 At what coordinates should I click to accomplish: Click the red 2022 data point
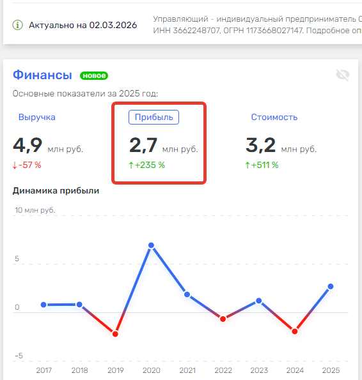coord(223,319)
